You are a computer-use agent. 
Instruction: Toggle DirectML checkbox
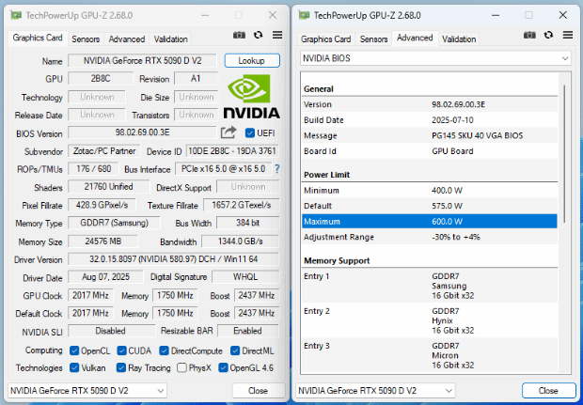click(235, 350)
